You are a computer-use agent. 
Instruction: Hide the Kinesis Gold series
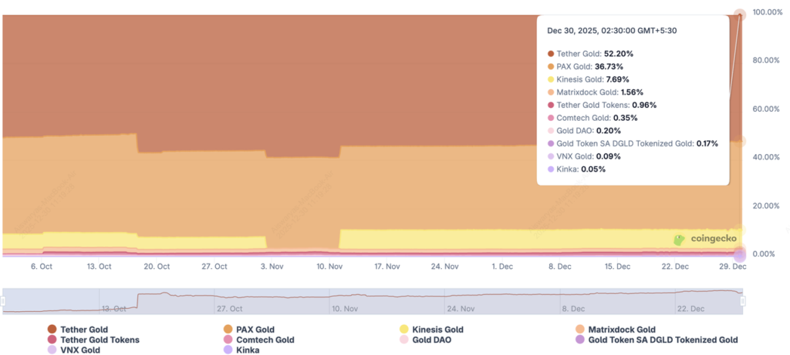(404, 330)
